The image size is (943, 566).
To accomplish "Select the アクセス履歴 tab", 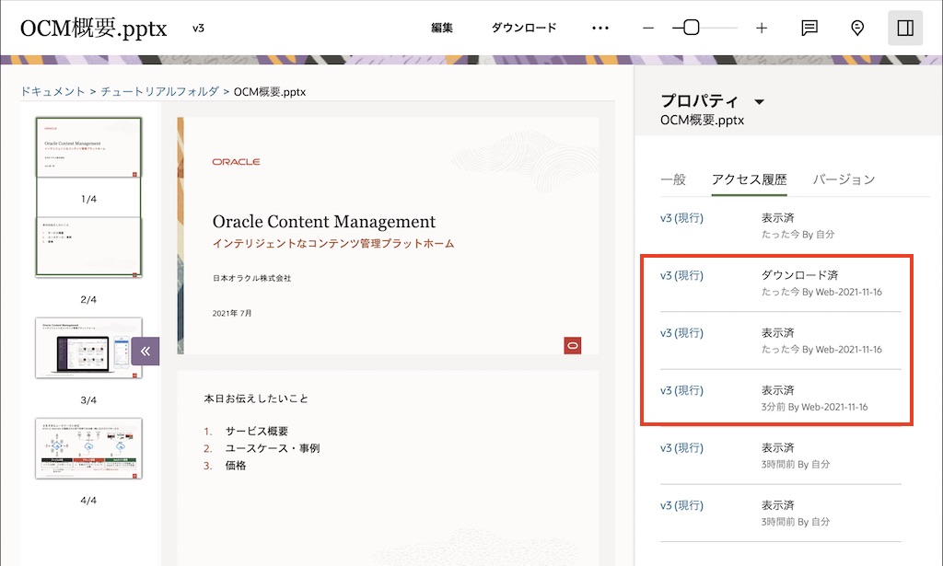I will click(x=751, y=179).
